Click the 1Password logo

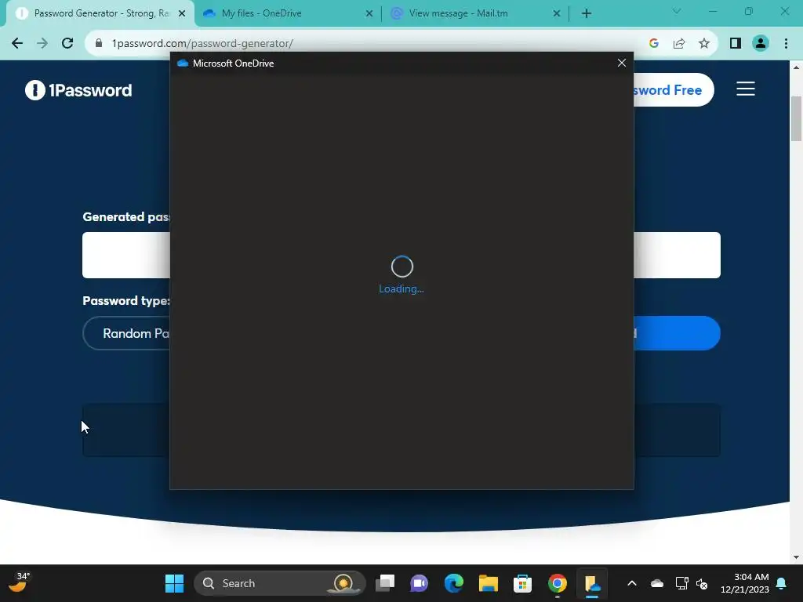(x=78, y=90)
